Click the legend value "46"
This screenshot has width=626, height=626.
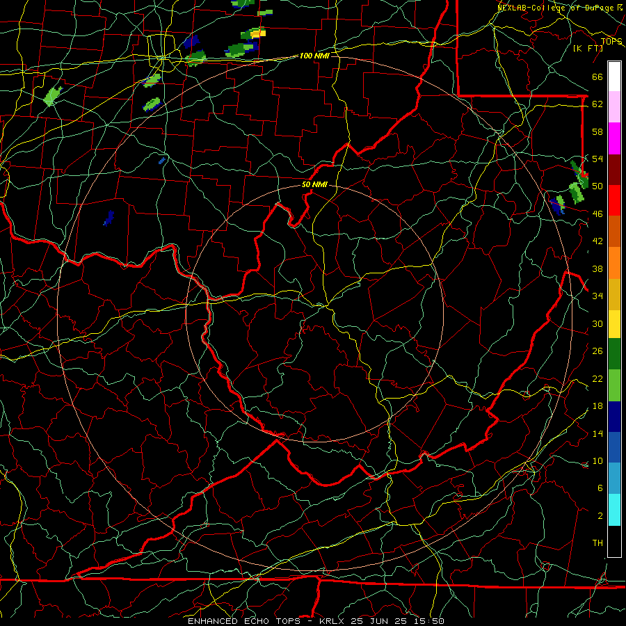[597, 214]
